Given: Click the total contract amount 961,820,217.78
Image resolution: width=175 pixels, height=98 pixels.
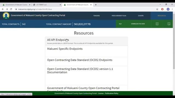Looking at the screenshot, I should (x=82, y=24).
